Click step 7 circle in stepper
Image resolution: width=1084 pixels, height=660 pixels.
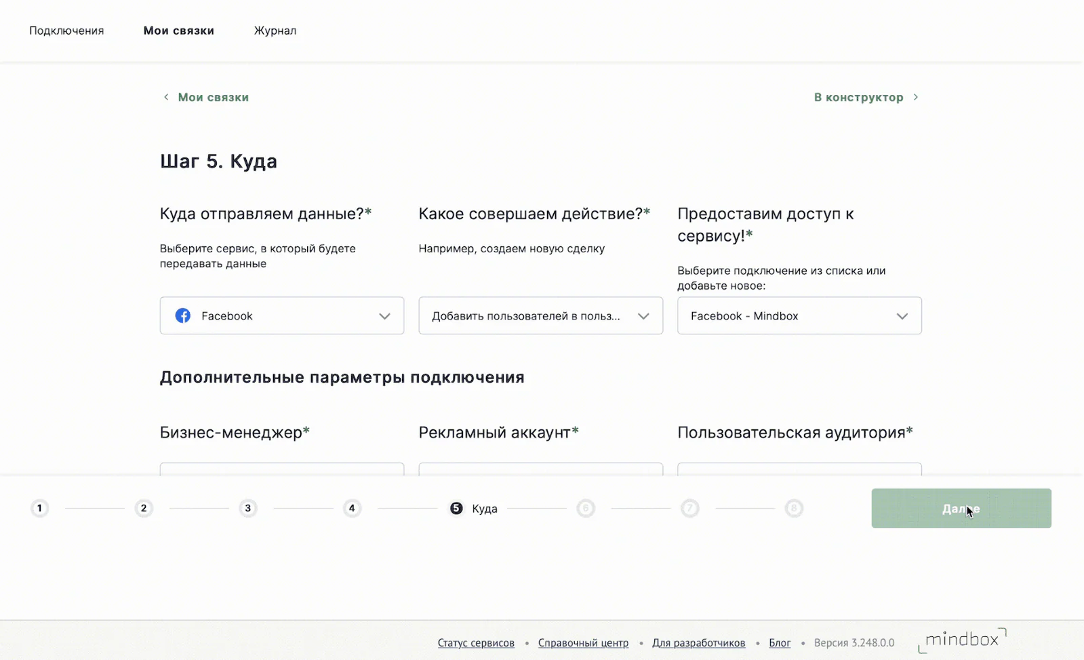pos(690,508)
